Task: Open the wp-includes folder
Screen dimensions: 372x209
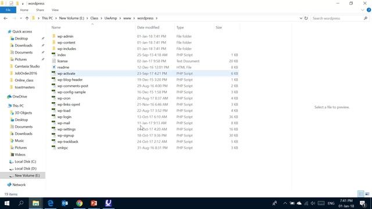Action: pos(67,49)
